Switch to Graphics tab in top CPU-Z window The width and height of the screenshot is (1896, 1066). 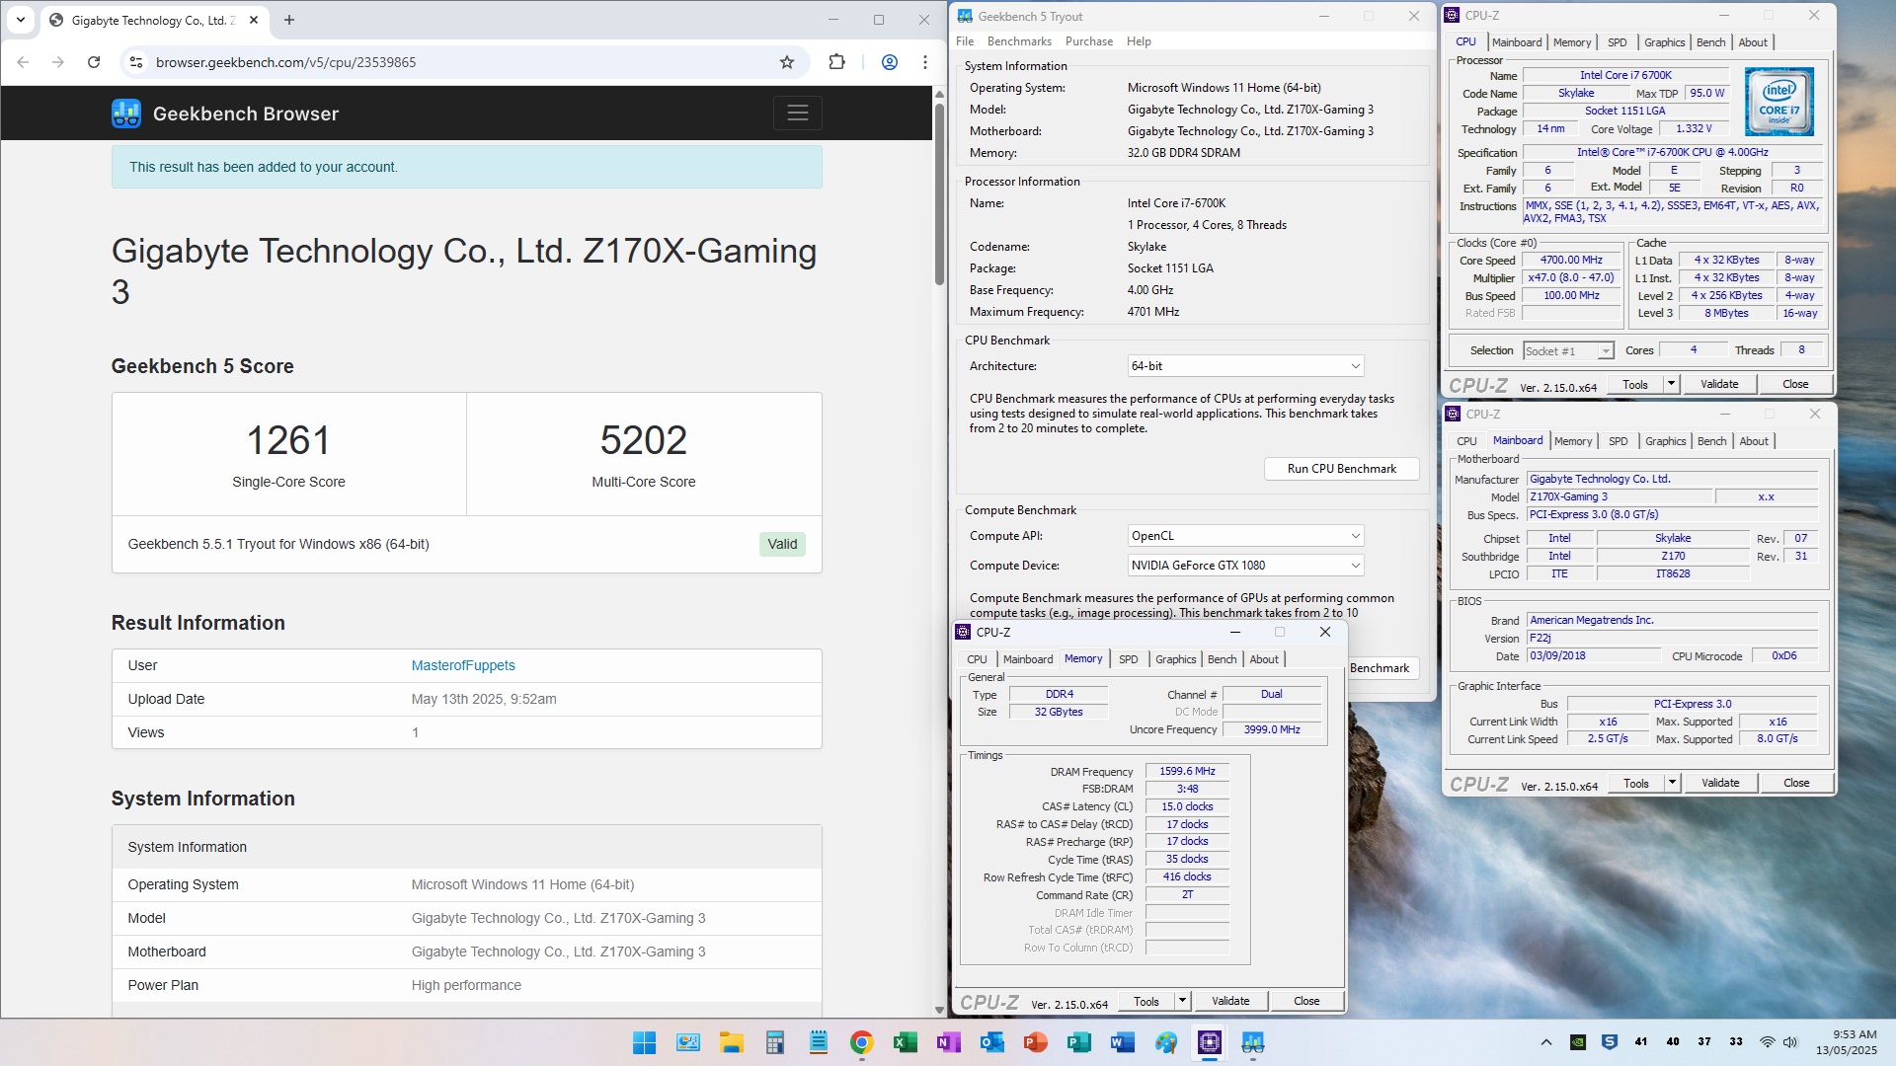(1664, 42)
